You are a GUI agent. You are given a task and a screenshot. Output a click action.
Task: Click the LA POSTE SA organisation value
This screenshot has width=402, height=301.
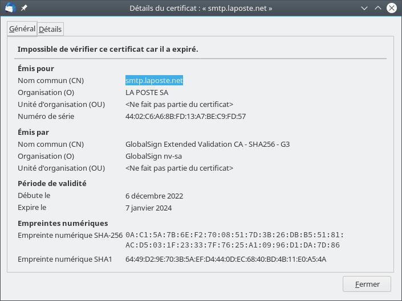click(x=147, y=92)
